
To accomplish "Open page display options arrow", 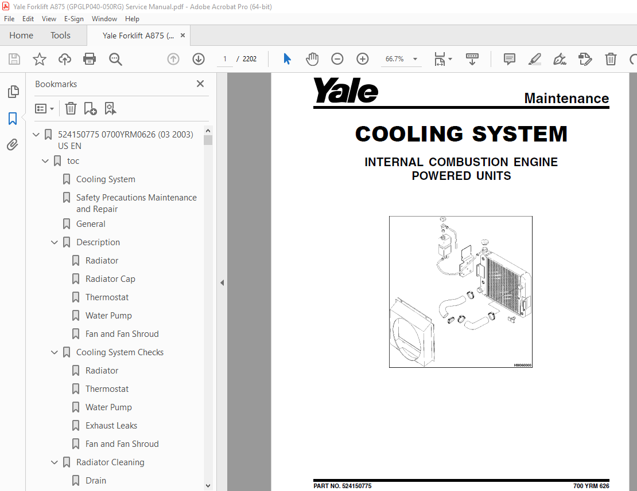I will click(450, 59).
